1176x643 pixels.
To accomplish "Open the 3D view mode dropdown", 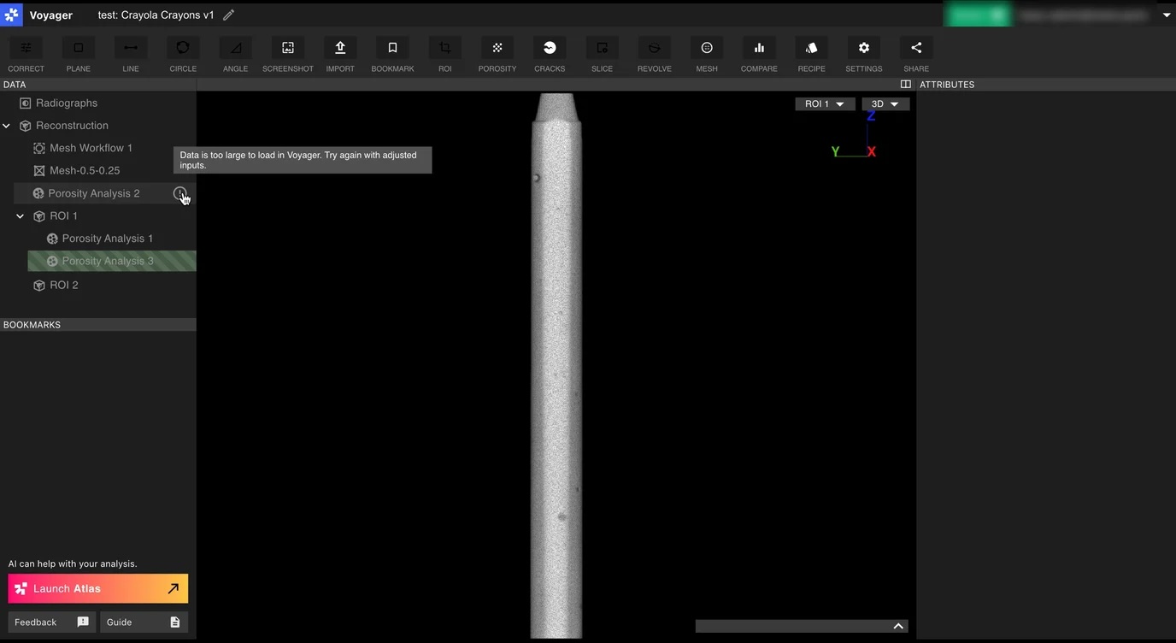I will tap(885, 104).
